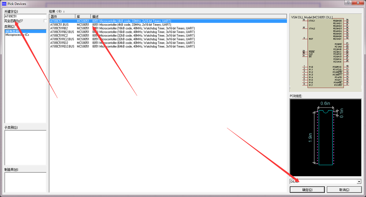Select the AT89C51RC2.BUS device row
The width and height of the screenshot is (366, 197).
pyautogui.click(x=168, y=39)
